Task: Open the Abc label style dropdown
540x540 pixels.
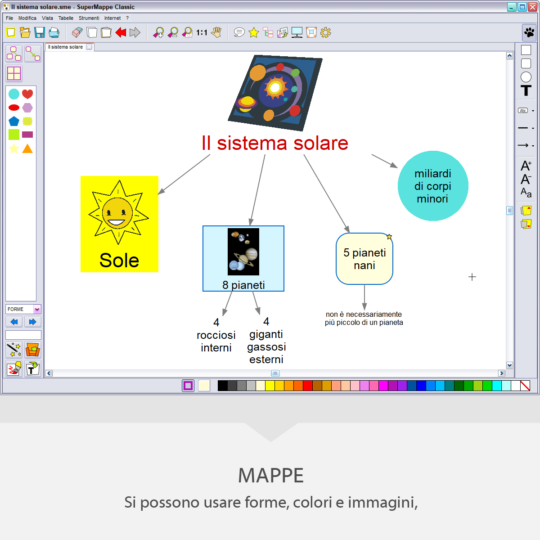Action: coord(533,111)
